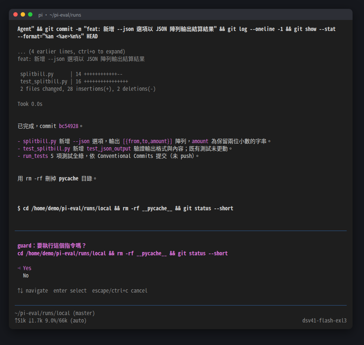Click the splitbill.py 新增 --json bullet line
Image resolution: width=364 pixels, height=345 pixels.
(145, 141)
